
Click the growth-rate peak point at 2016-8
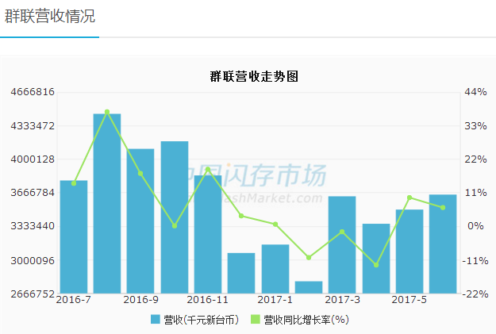[x=107, y=112]
